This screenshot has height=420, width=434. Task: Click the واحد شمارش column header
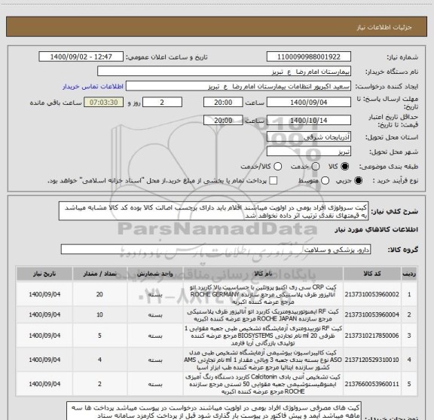[155, 274]
